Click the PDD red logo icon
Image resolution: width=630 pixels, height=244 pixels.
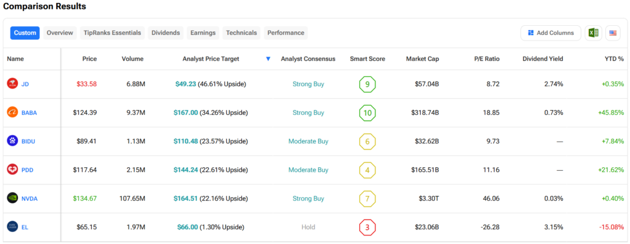[x=12, y=170]
